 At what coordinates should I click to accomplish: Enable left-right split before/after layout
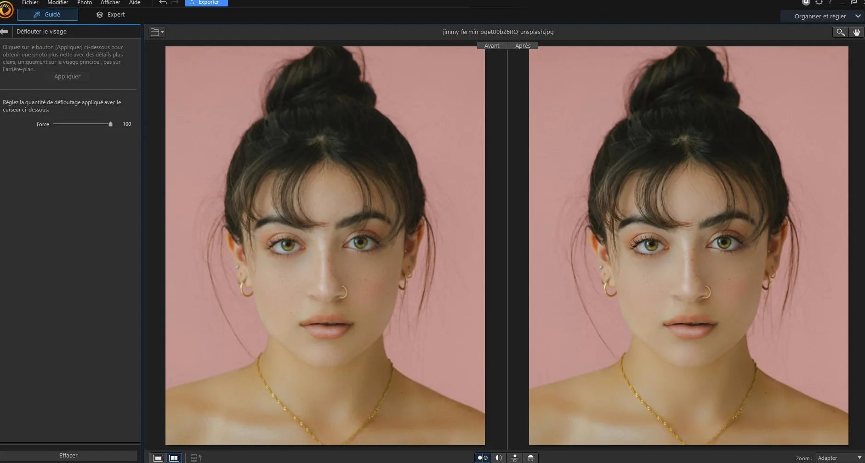pos(499,457)
